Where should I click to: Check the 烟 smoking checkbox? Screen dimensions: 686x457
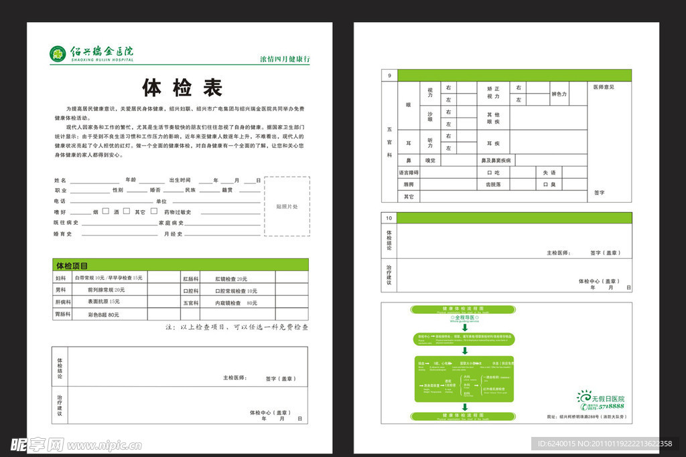tap(105, 209)
